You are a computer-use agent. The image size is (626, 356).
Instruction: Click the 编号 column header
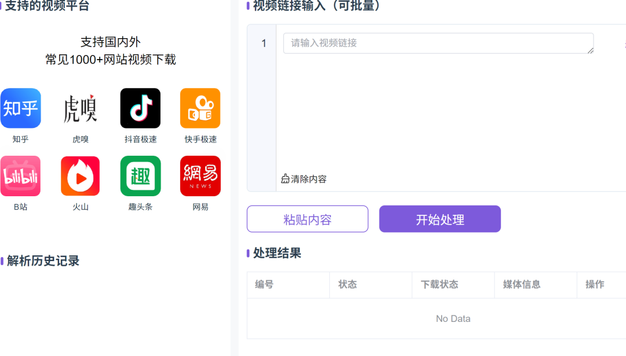pyautogui.click(x=264, y=284)
